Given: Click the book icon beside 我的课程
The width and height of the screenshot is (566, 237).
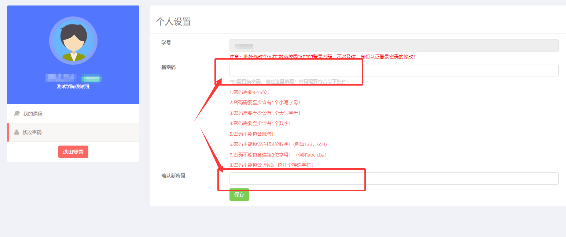Looking at the screenshot, I should coord(17,114).
